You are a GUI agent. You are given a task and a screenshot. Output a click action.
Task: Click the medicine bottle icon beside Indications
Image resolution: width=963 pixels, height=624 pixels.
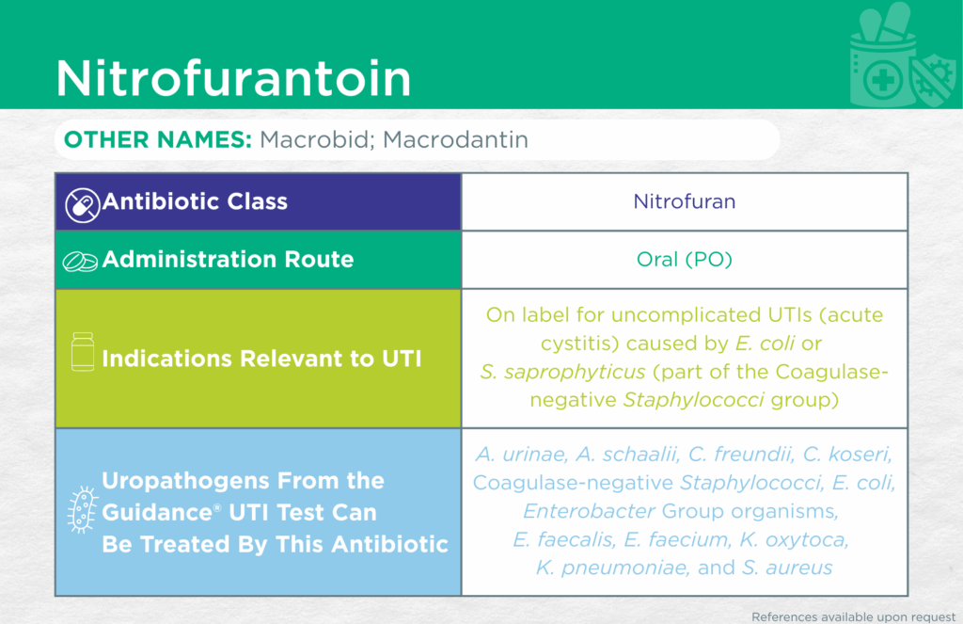(83, 354)
